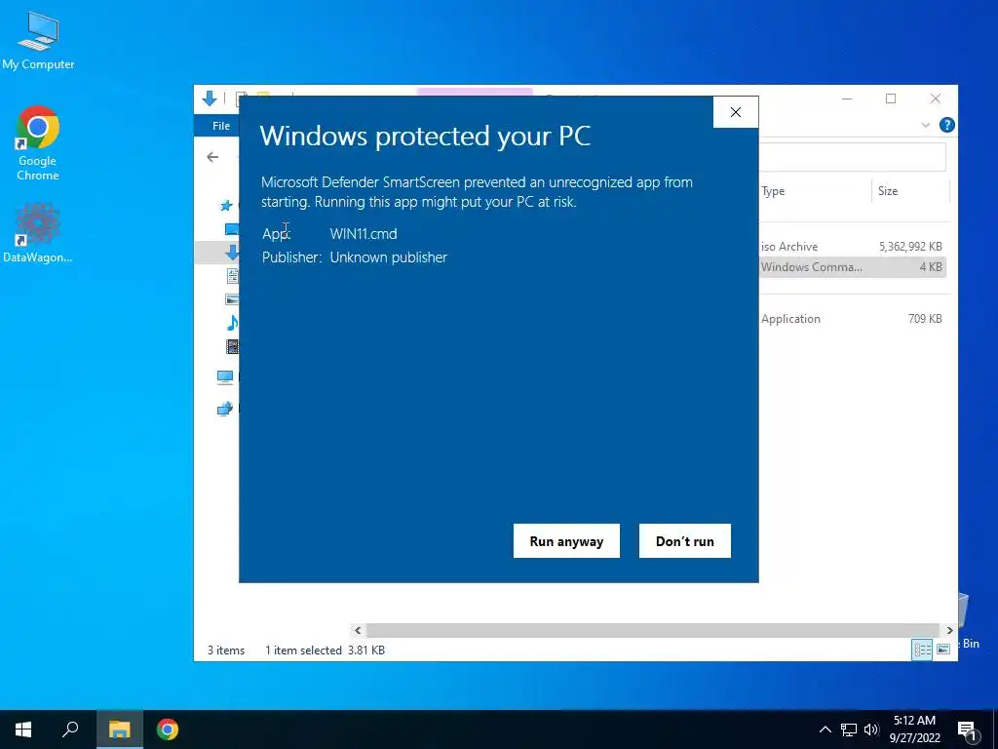Open the File menu in Explorer
The height and width of the screenshot is (749, 998).
click(x=221, y=126)
